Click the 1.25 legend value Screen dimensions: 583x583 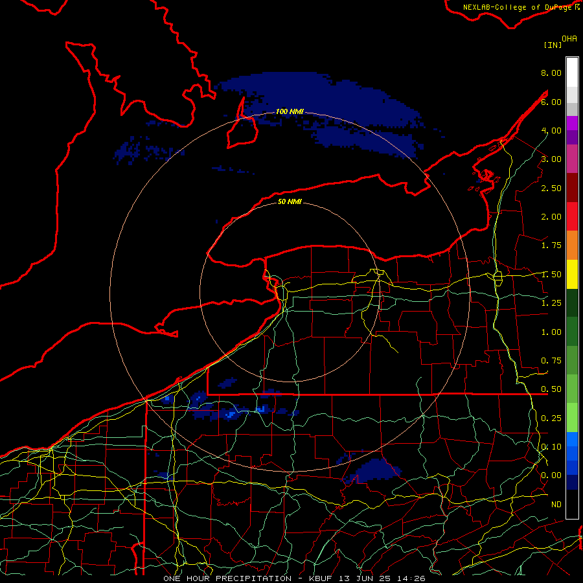551,303
